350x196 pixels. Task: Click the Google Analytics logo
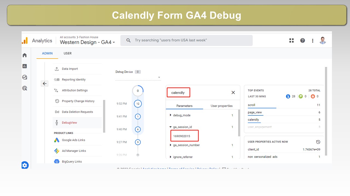[x=25, y=41]
